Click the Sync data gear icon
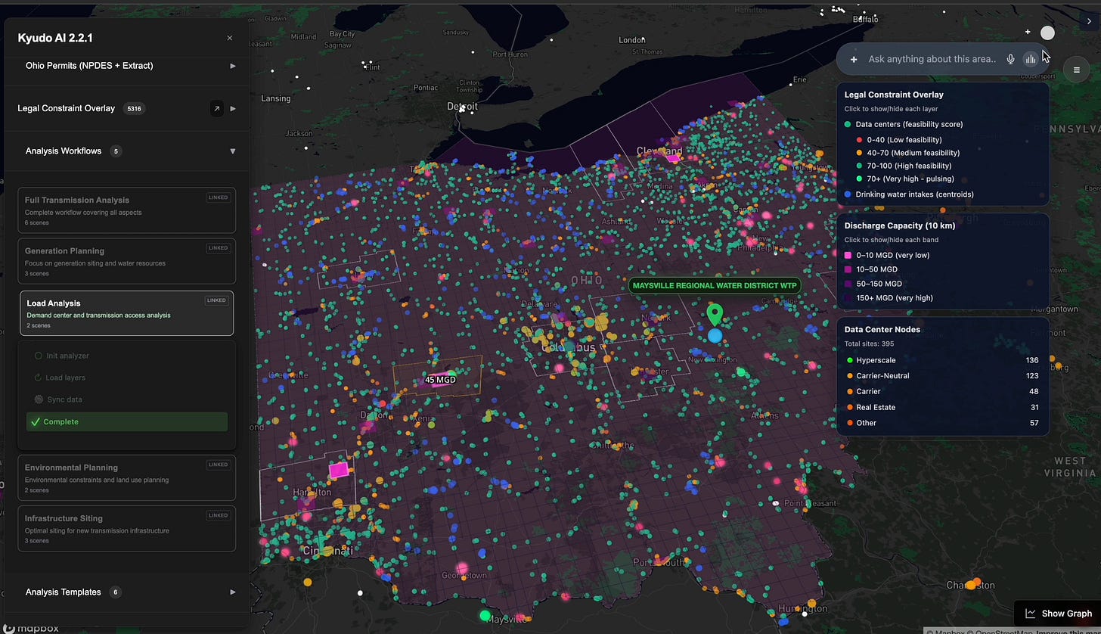This screenshot has width=1101, height=634. (39, 399)
